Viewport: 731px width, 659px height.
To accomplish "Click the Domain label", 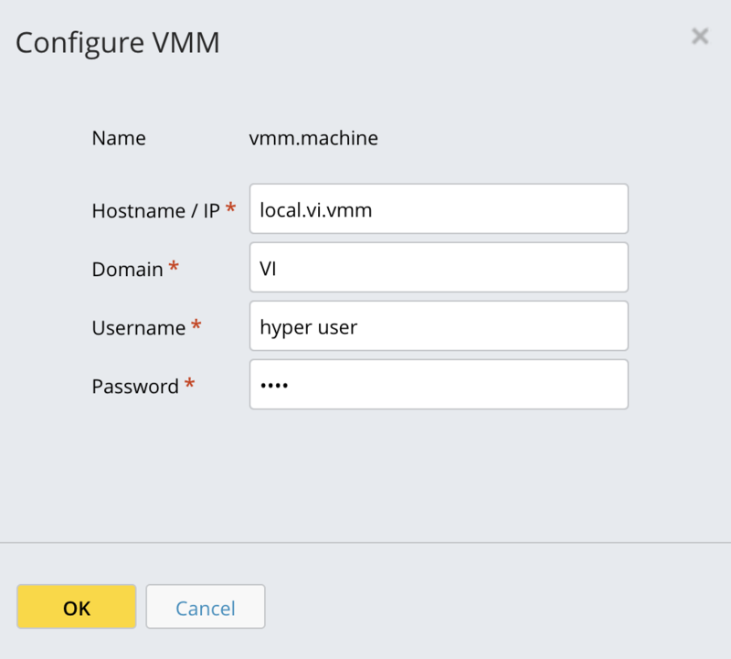I will (x=127, y=269).
